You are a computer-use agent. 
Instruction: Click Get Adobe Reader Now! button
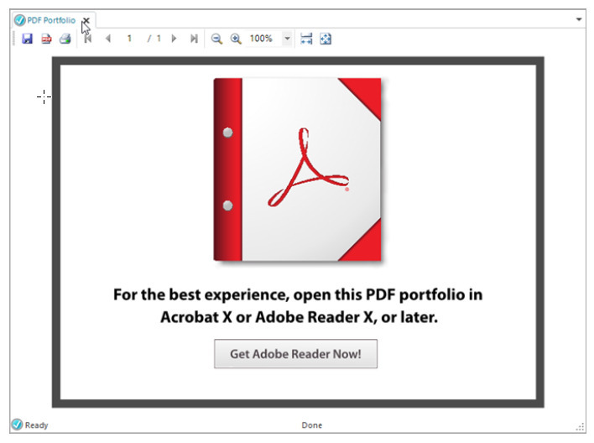[x=295, y=353]
